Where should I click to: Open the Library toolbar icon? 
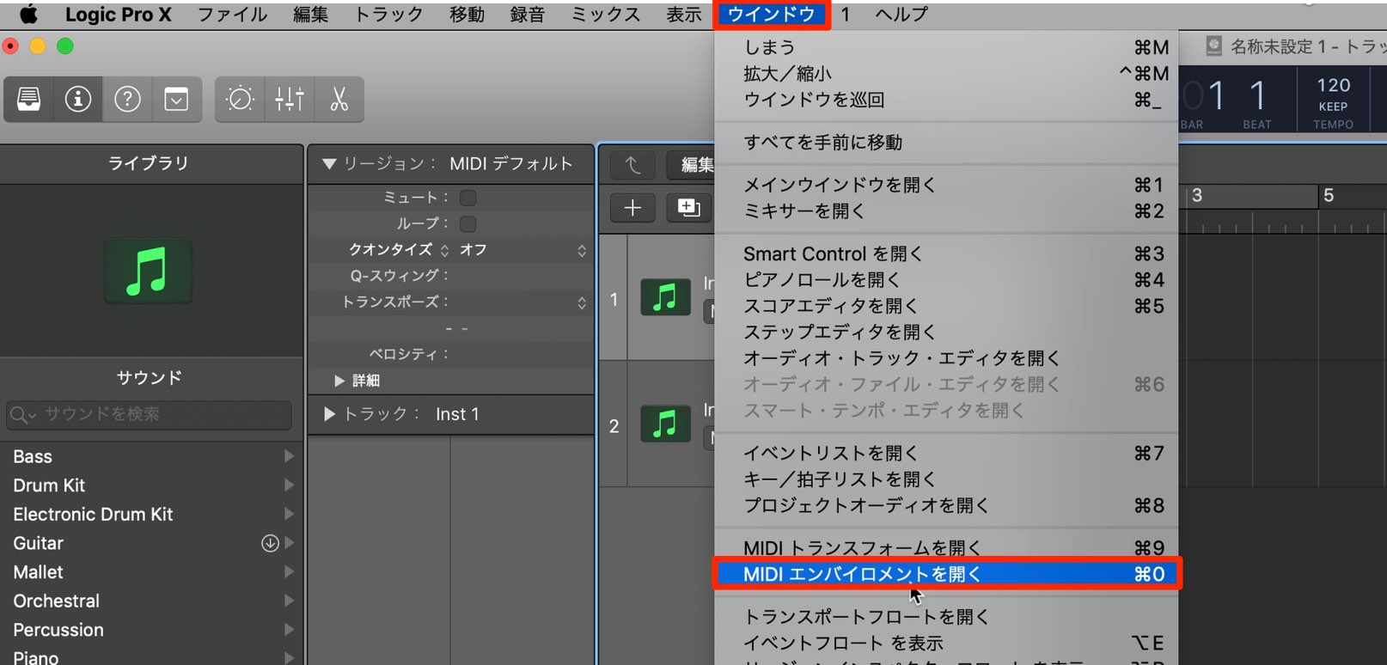point(28,100)
